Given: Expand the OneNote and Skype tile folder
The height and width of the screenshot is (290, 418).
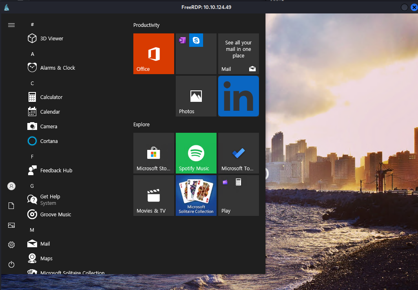Looking at the screenshot, I should coord(196,54).
